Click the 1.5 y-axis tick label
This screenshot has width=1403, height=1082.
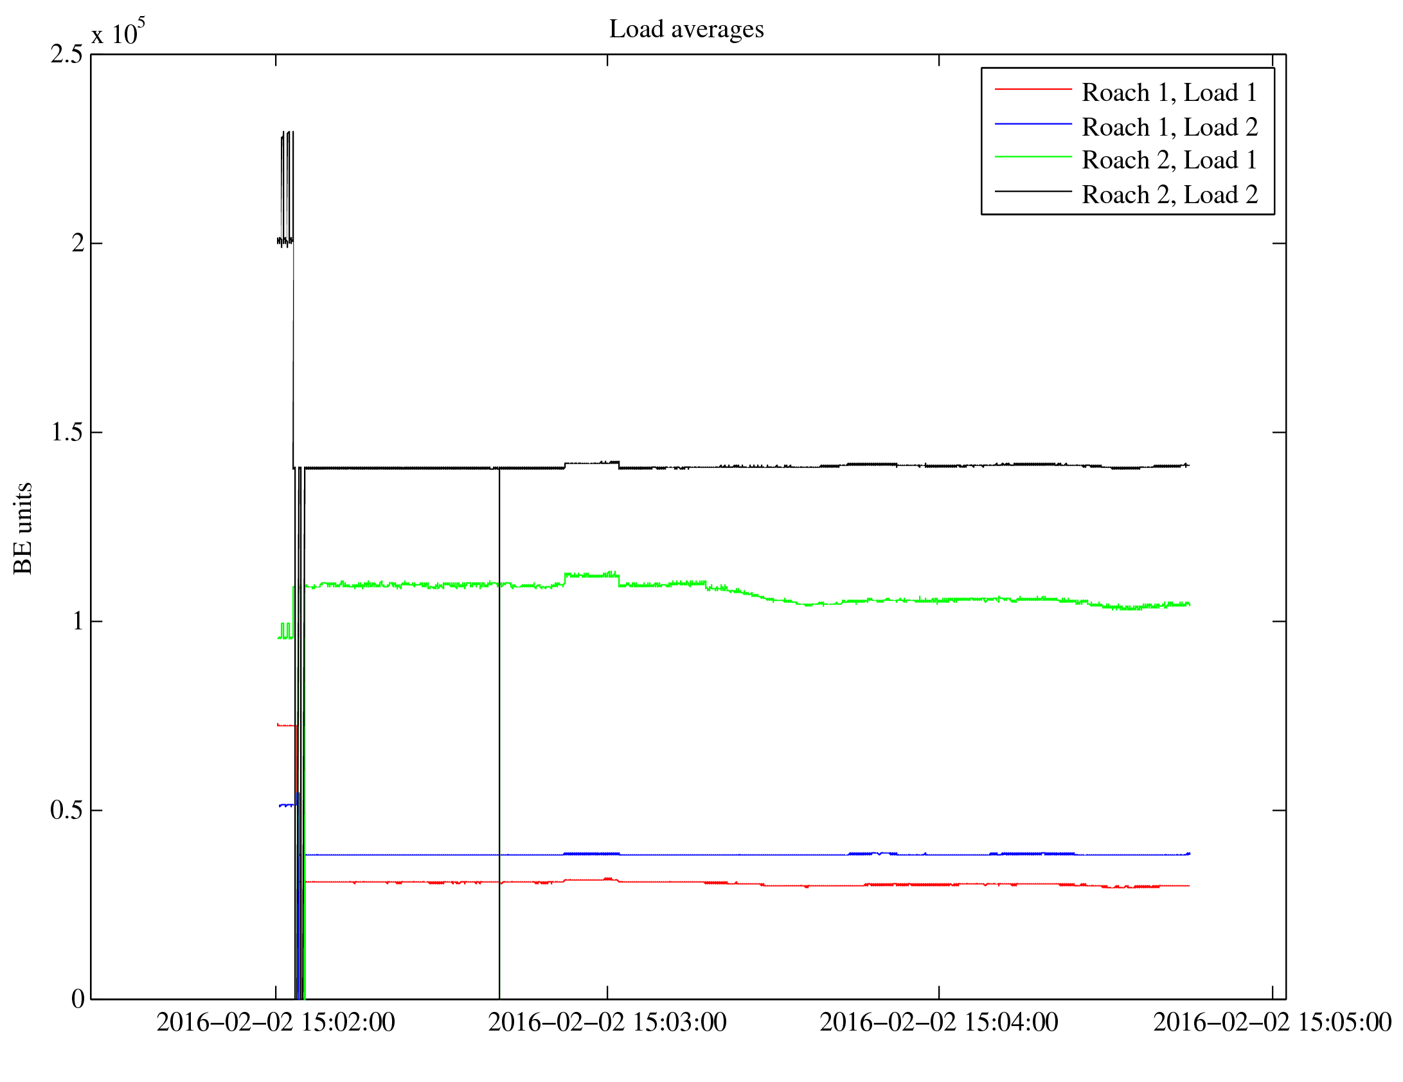tap(67, 433)
